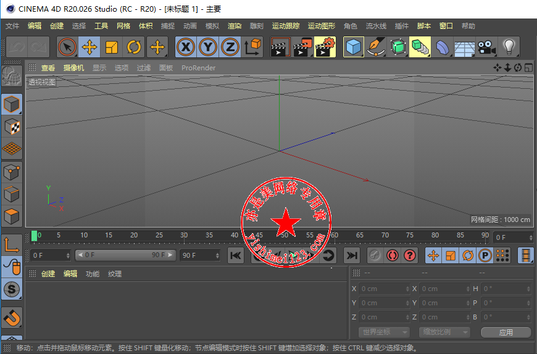Image resolution: width=537 pixels, height=354 pixels.
Task: Toggle playback loop mode arrow
Action: pyautogui.click(x=328, y=255)
